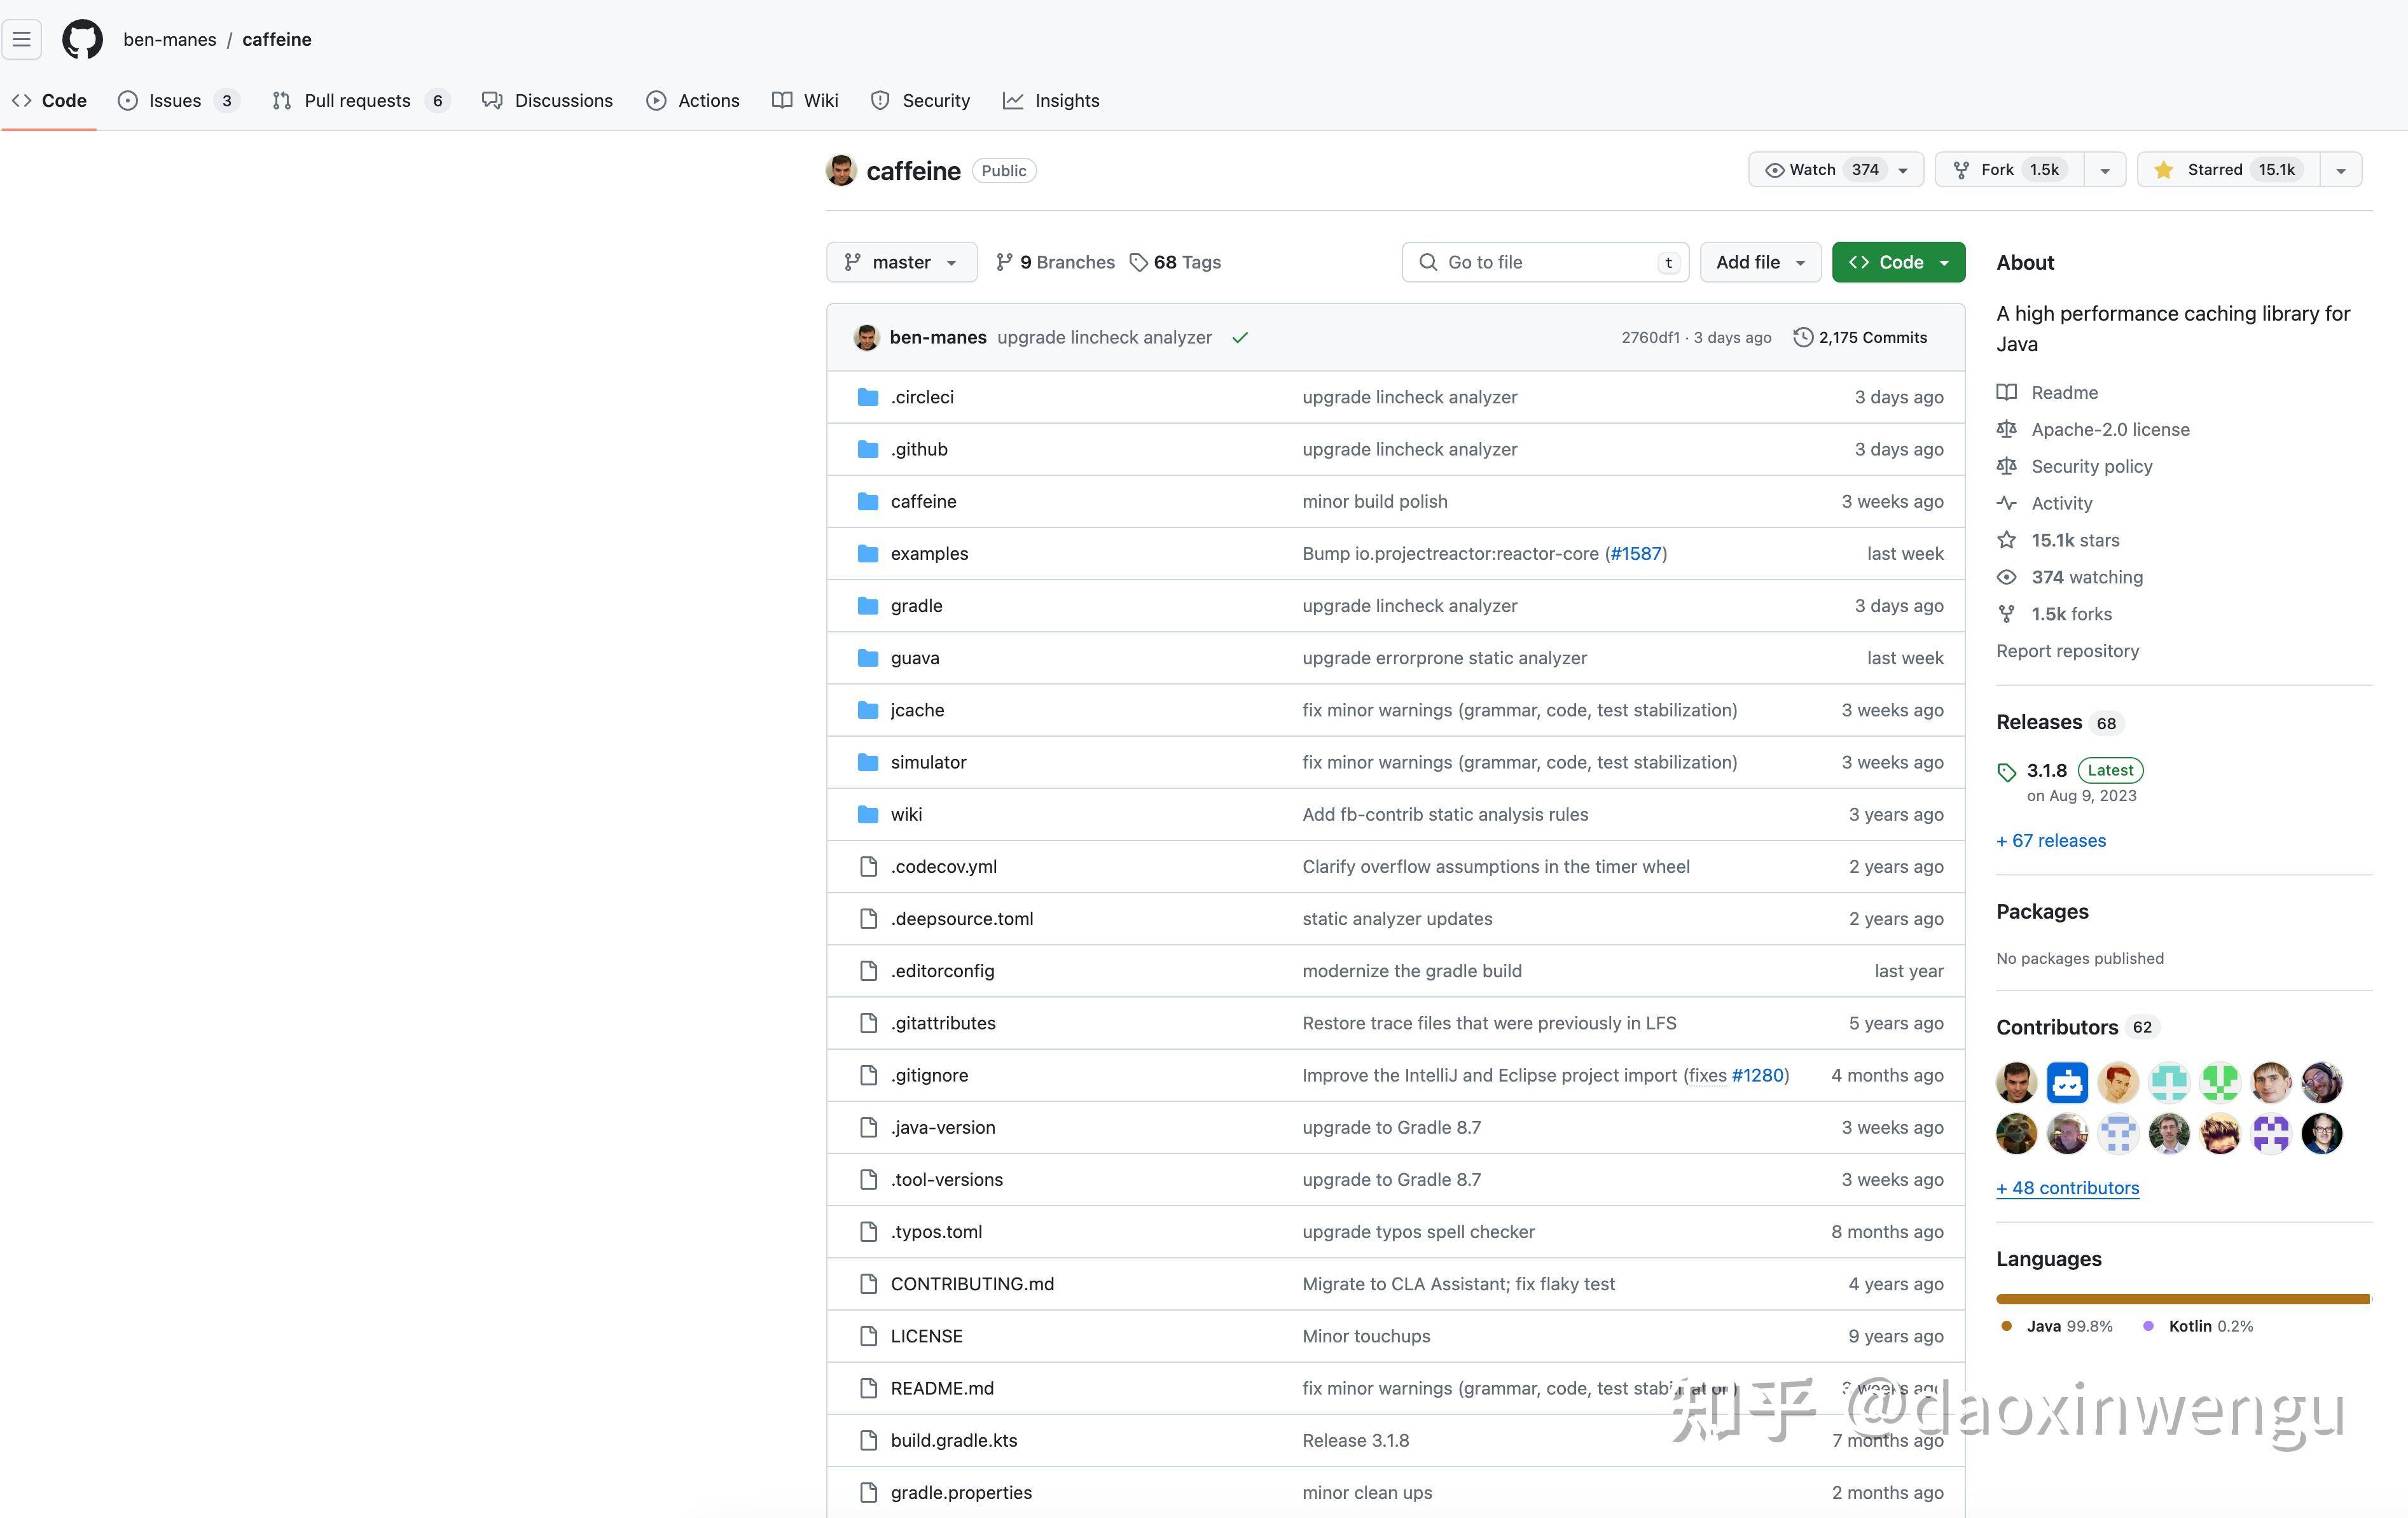Click the 3.1.8 release tag icon

2006,771
